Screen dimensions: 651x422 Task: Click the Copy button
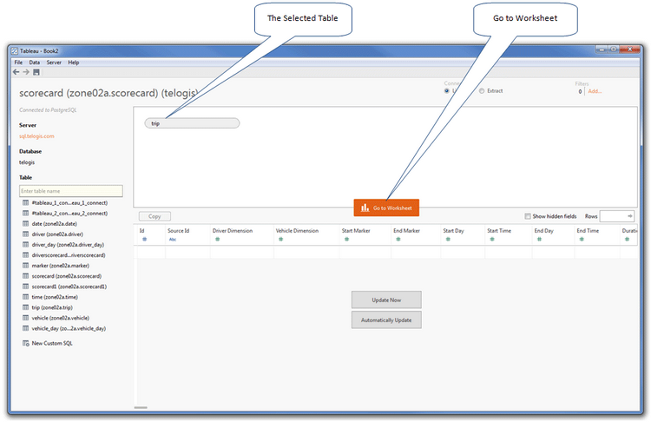[x=155, y=216]
